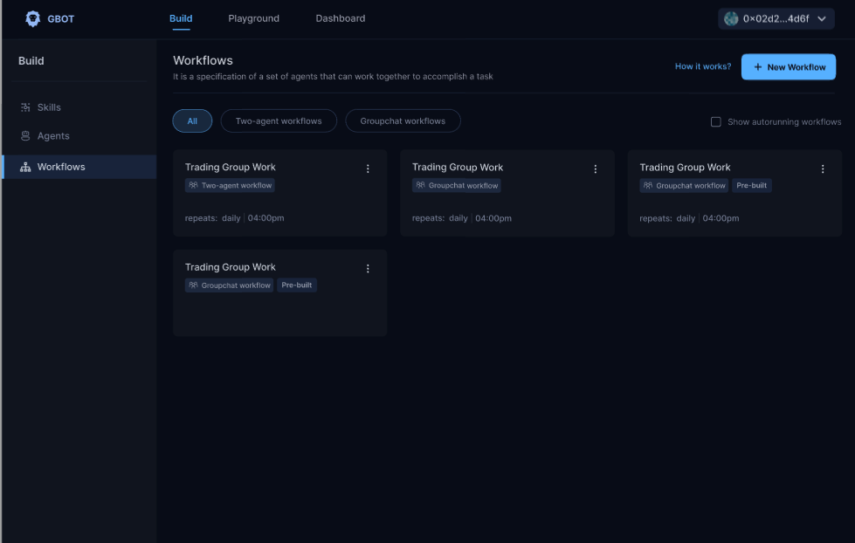Open three-dot menu on top-right Pre-built card

pyautogui.click(x=823, y=169)
